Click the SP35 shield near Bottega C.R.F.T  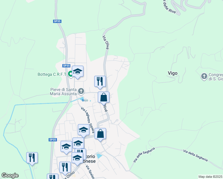coord(66,66)
